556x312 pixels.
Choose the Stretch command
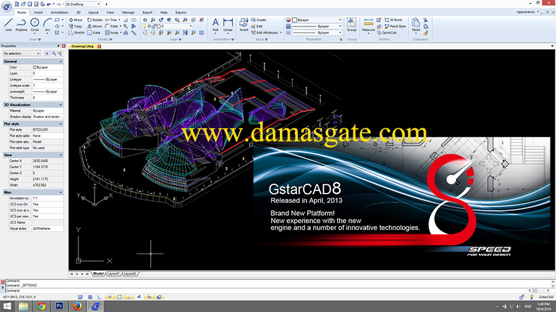(77, 33)
